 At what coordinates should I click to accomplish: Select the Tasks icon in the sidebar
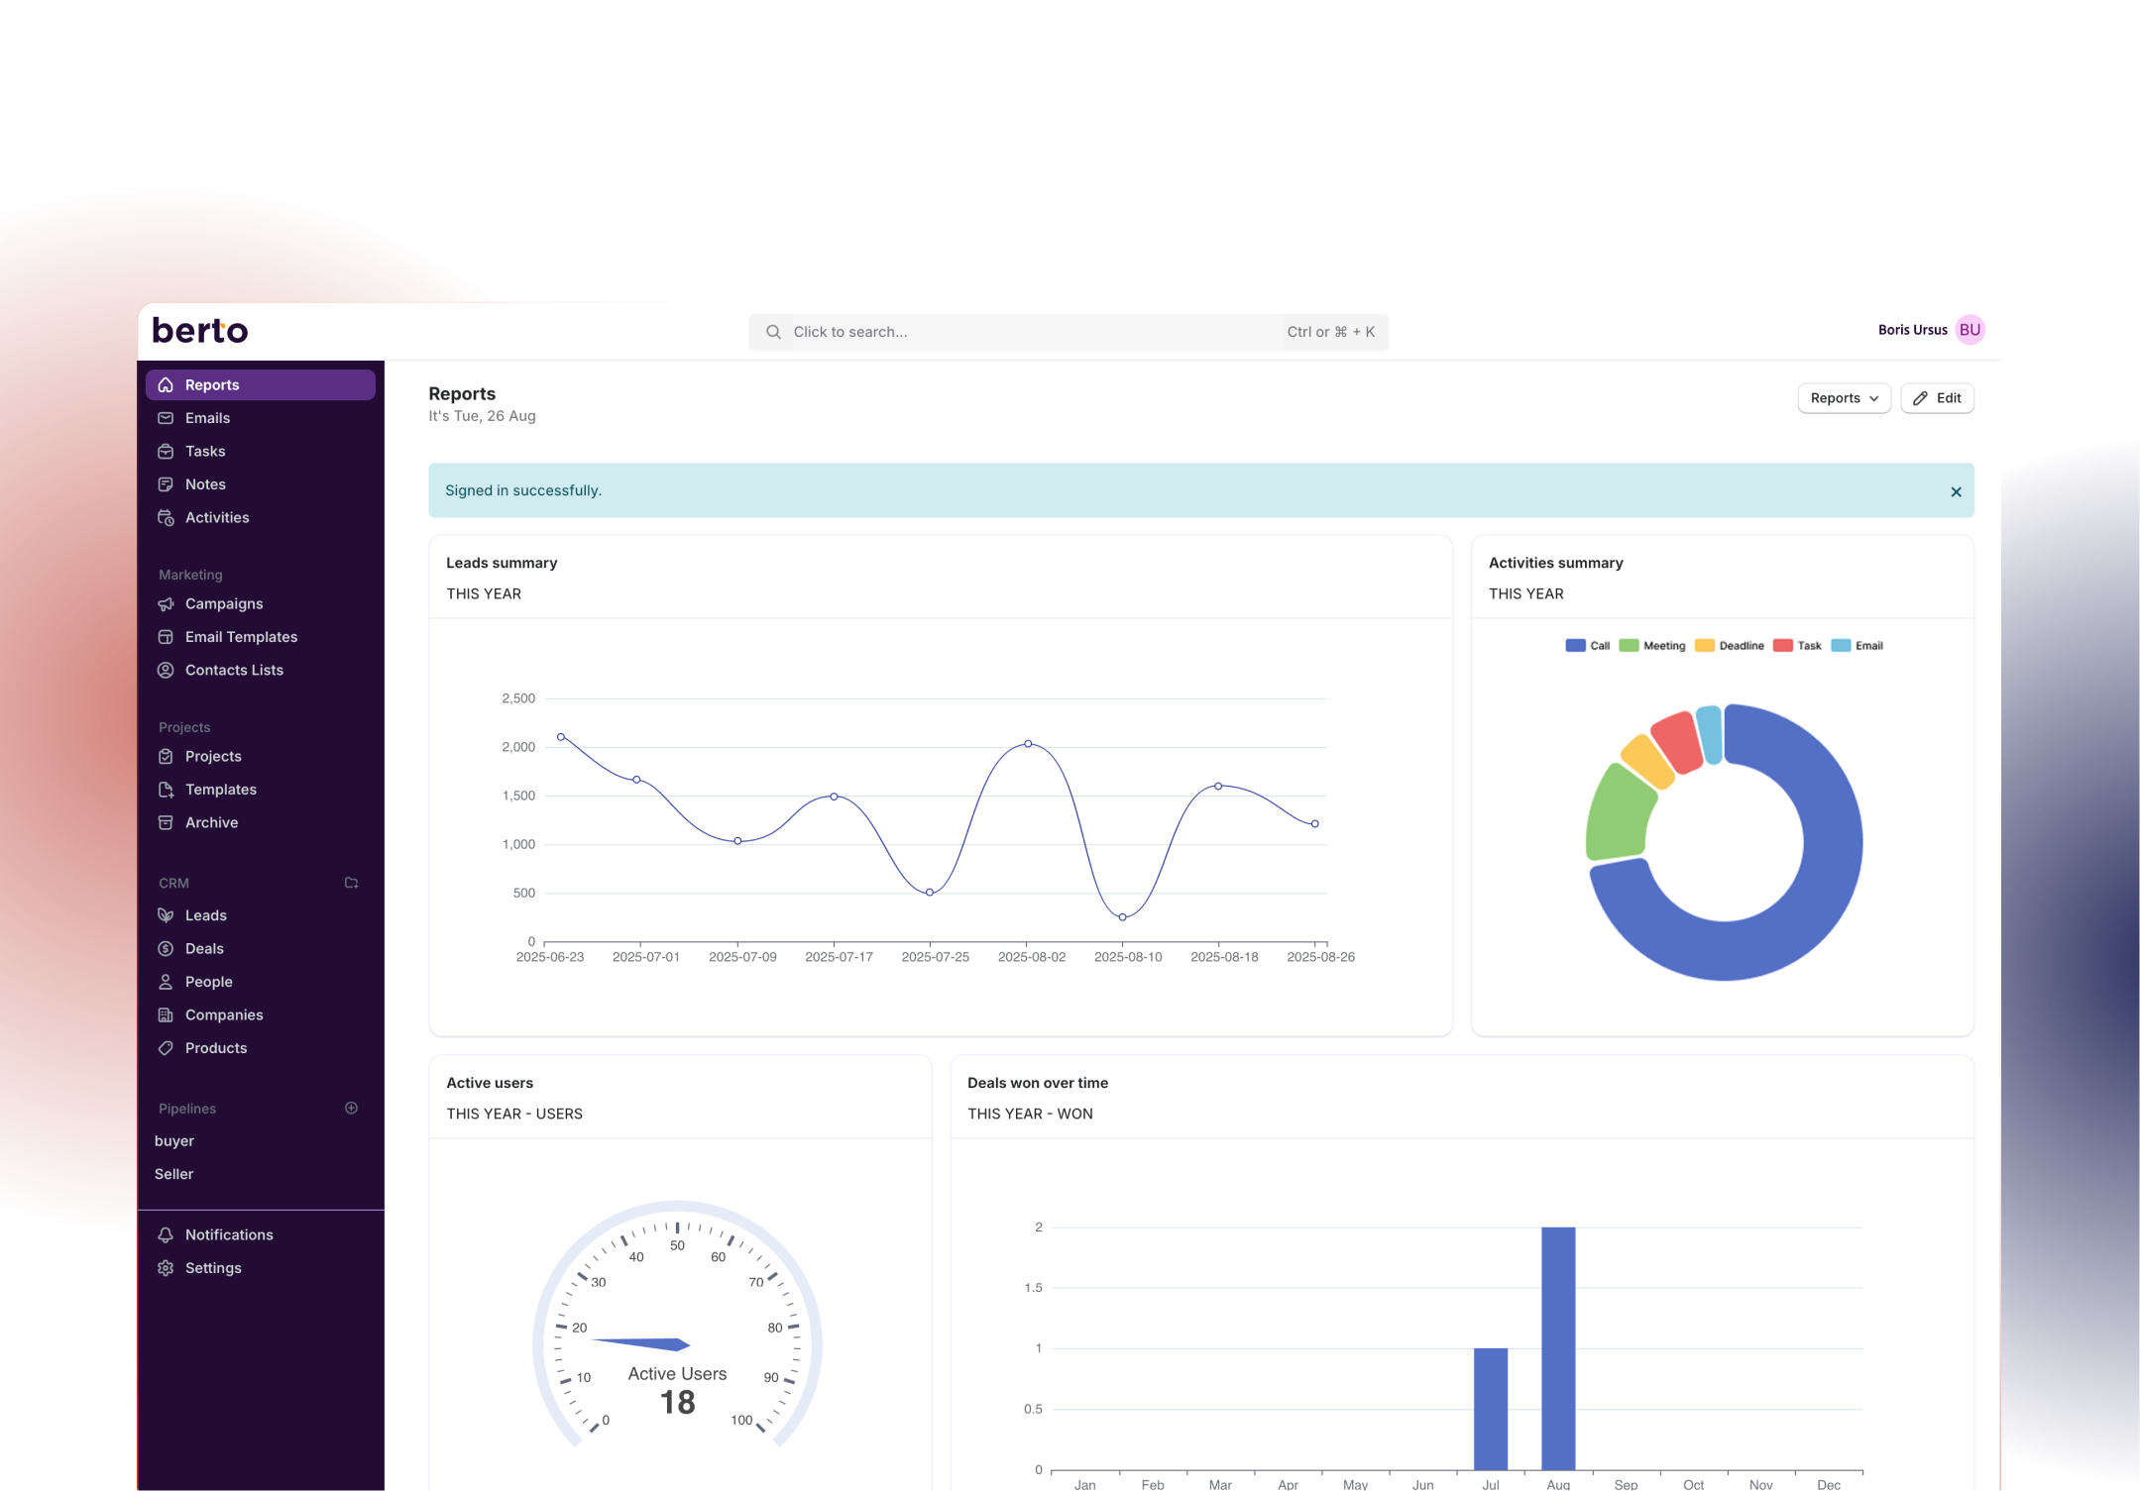pos(165,451)
